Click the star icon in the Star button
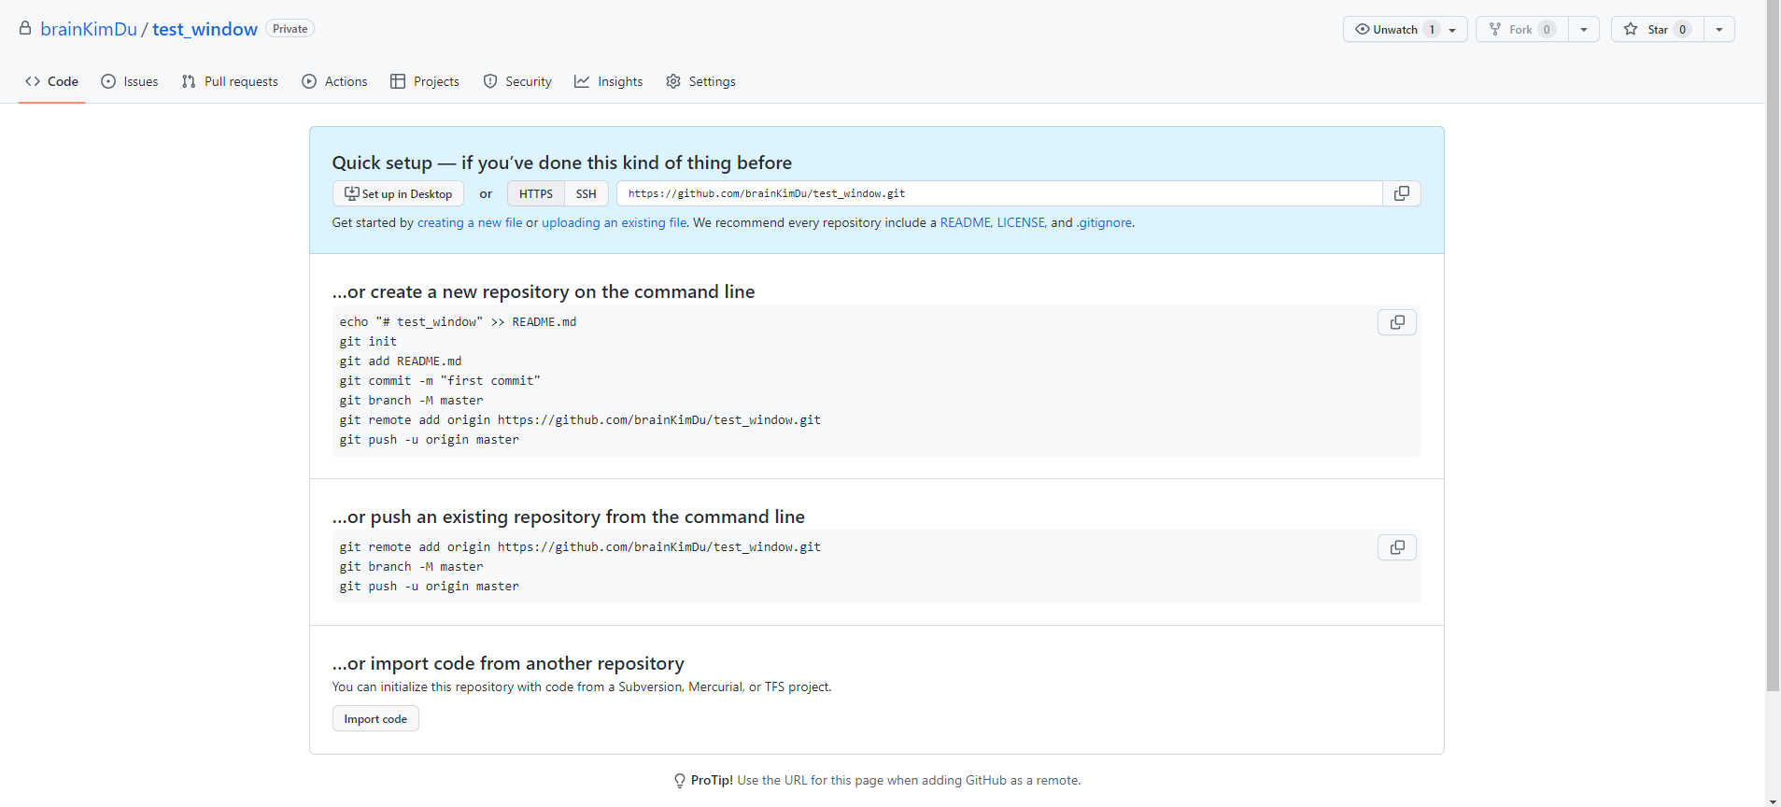The width and height of the screenshot is (1781, 807). point(1631,29)
